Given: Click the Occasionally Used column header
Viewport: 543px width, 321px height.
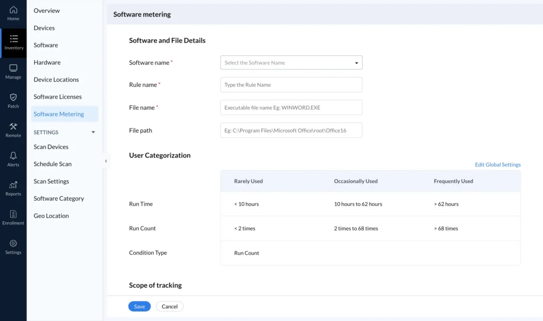Looking at the screenshot, I should (x=356, y=181).
